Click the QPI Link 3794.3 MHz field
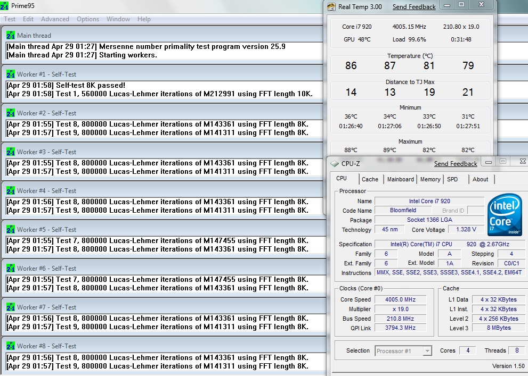The width and height of the screenshot is (528, 376). 400,328
